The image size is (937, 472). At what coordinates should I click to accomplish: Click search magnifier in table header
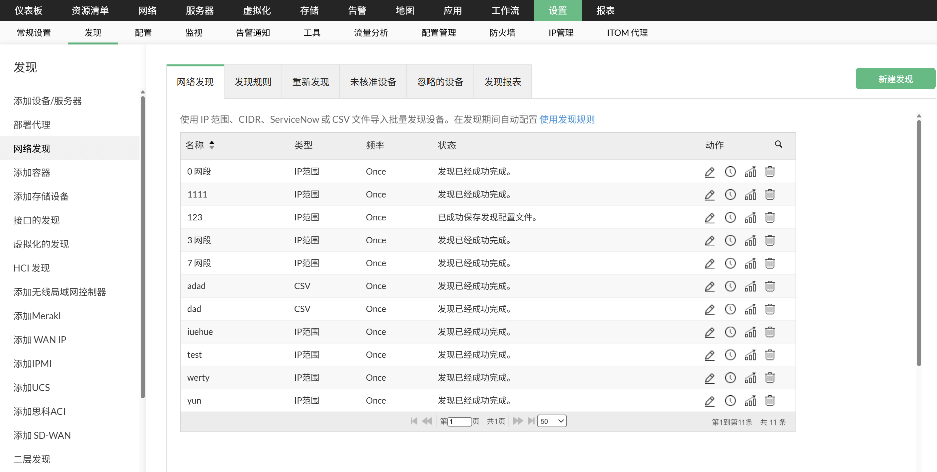pyautogui.click(x=778, y=144)
